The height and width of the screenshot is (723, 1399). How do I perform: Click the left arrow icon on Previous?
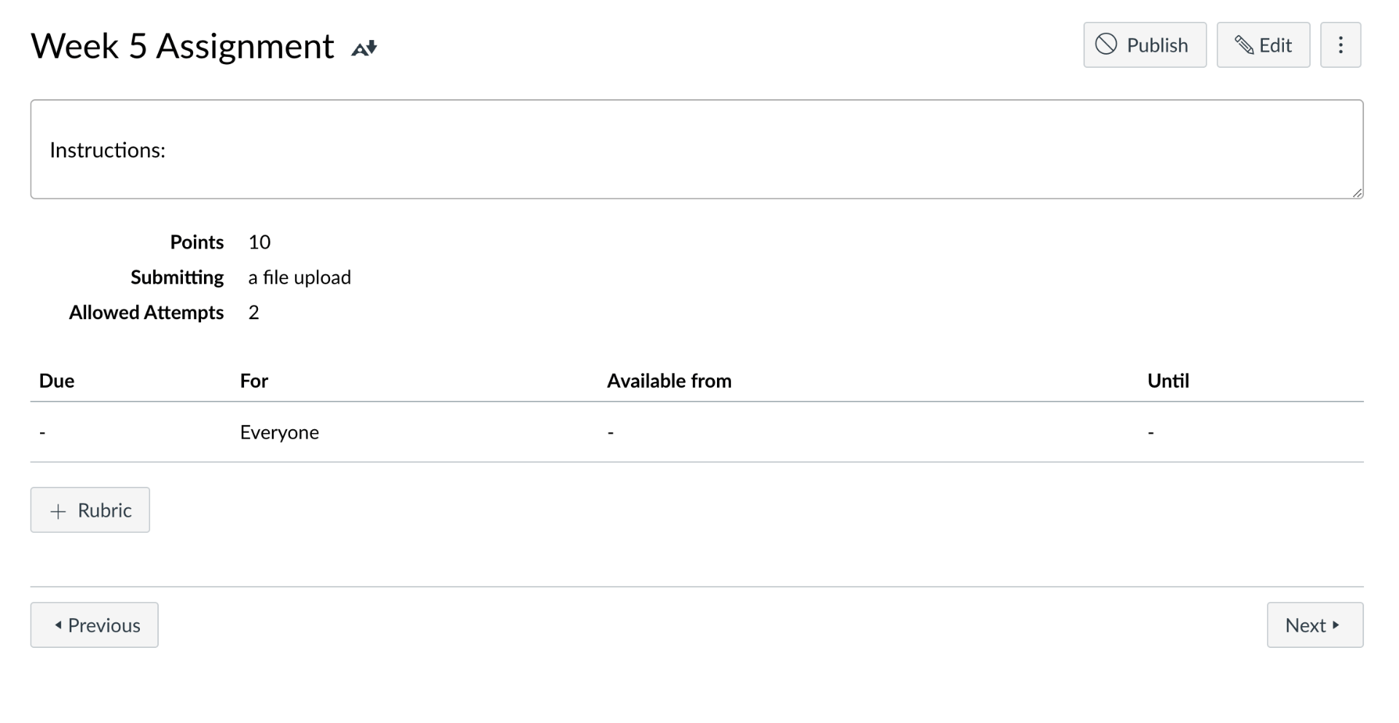click(60, 625)
